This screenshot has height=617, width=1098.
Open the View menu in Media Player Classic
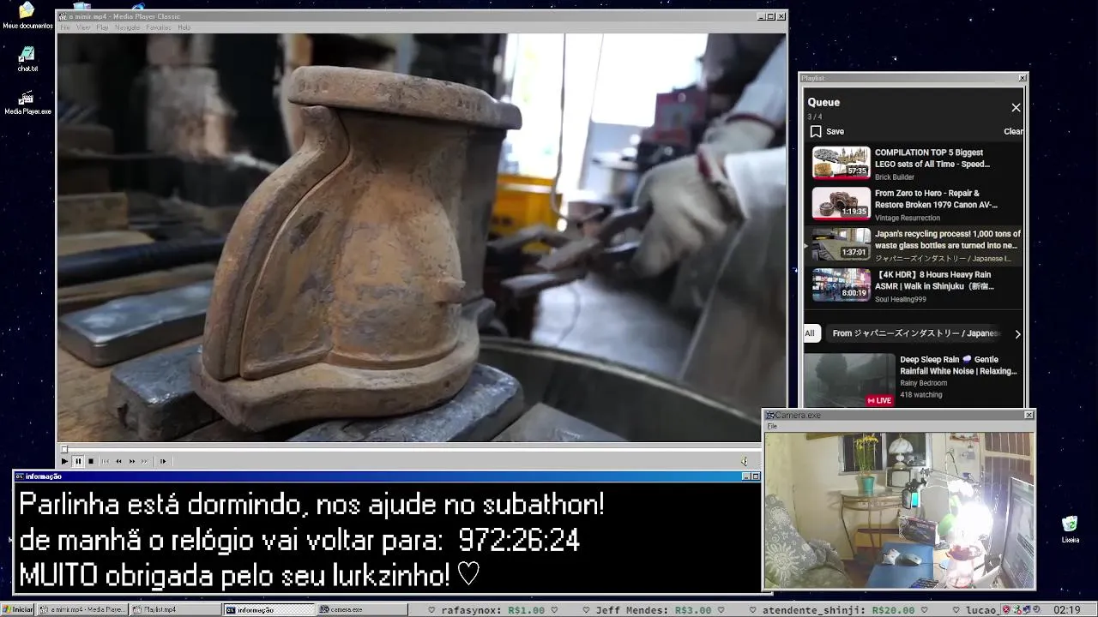coord(83,27)
